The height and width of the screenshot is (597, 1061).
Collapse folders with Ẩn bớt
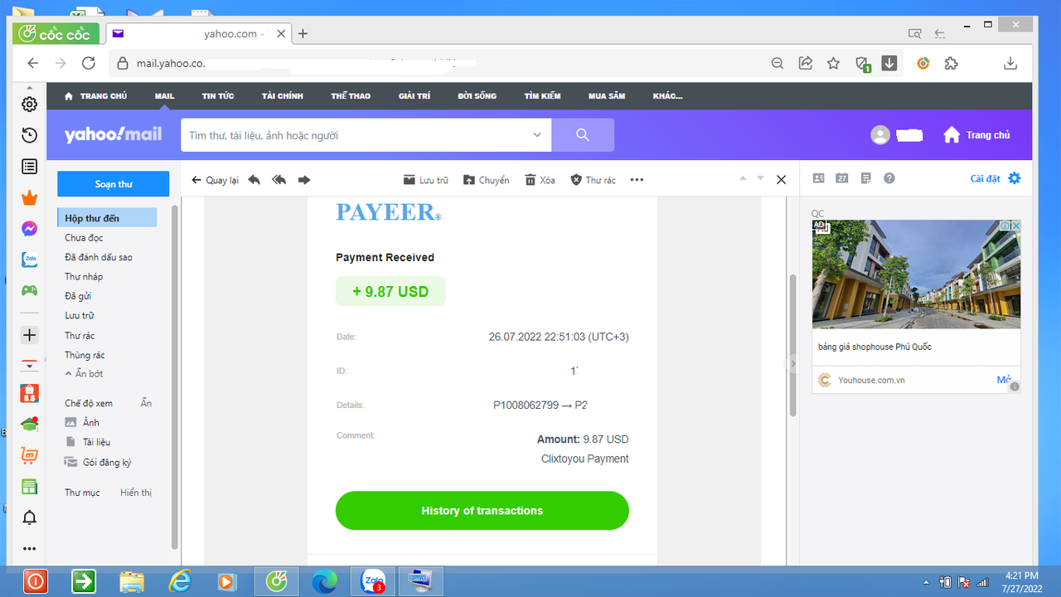coord(84,374)
